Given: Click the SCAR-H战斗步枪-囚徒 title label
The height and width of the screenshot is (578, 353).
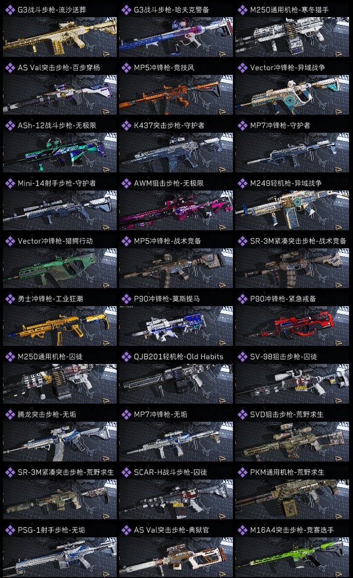Looking at the screenshot, I should point(171,472).
